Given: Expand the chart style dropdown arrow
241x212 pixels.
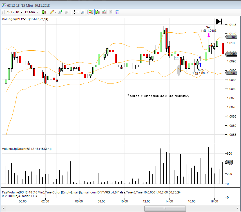Looking at the screenshot, I should 47,12.
